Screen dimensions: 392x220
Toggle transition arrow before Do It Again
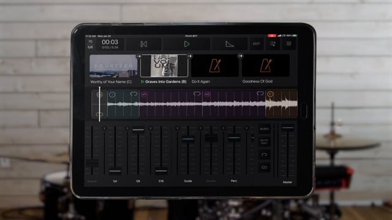pos(189,56)
